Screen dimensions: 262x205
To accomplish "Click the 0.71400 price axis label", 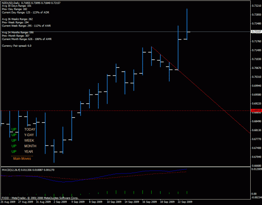I will pos(257,50).
